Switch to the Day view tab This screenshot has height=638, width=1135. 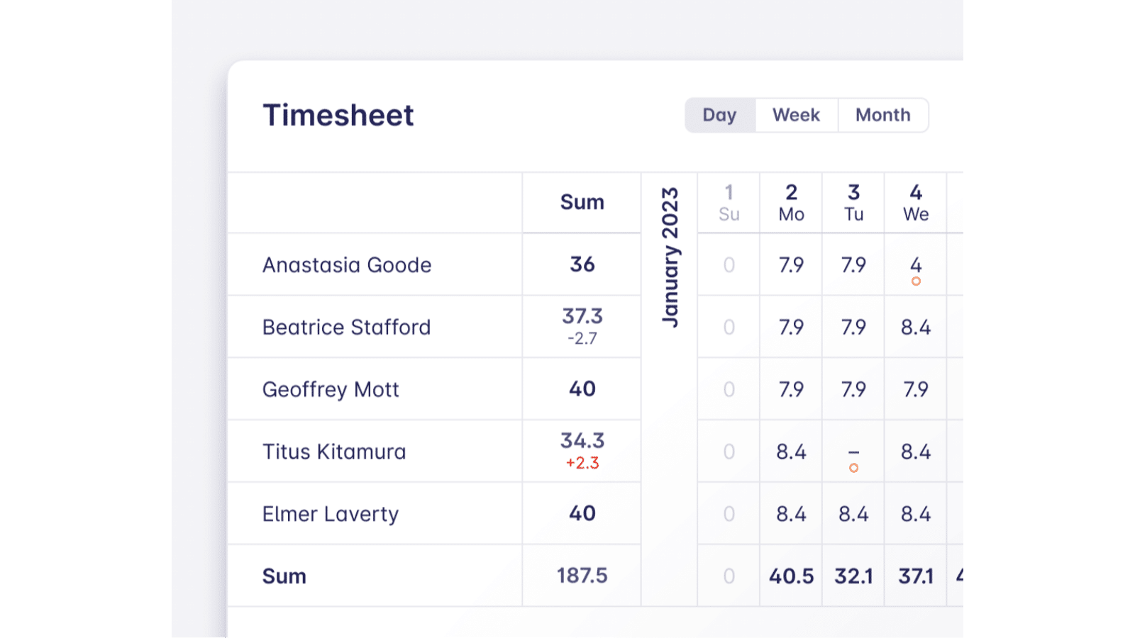(x=719, y=115)
